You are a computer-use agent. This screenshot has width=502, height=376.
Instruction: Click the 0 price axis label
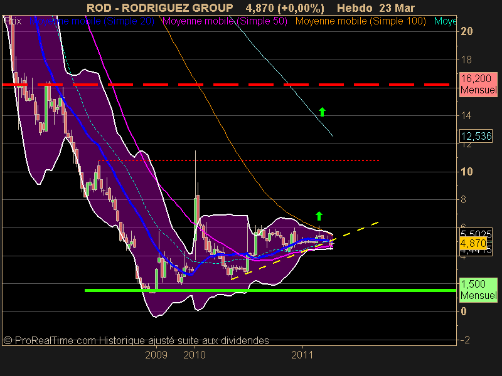click(x=463, y=311)
